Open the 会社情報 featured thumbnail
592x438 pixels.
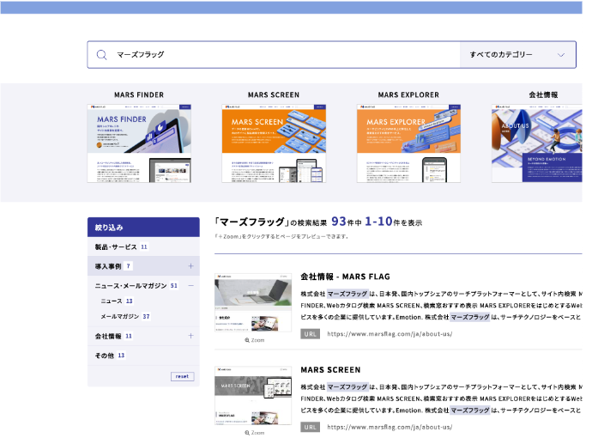click(537, 143)
